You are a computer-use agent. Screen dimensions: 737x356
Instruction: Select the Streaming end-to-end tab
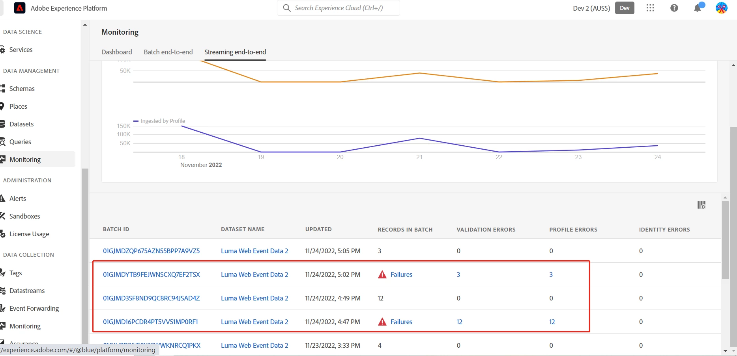pos(235,52)
